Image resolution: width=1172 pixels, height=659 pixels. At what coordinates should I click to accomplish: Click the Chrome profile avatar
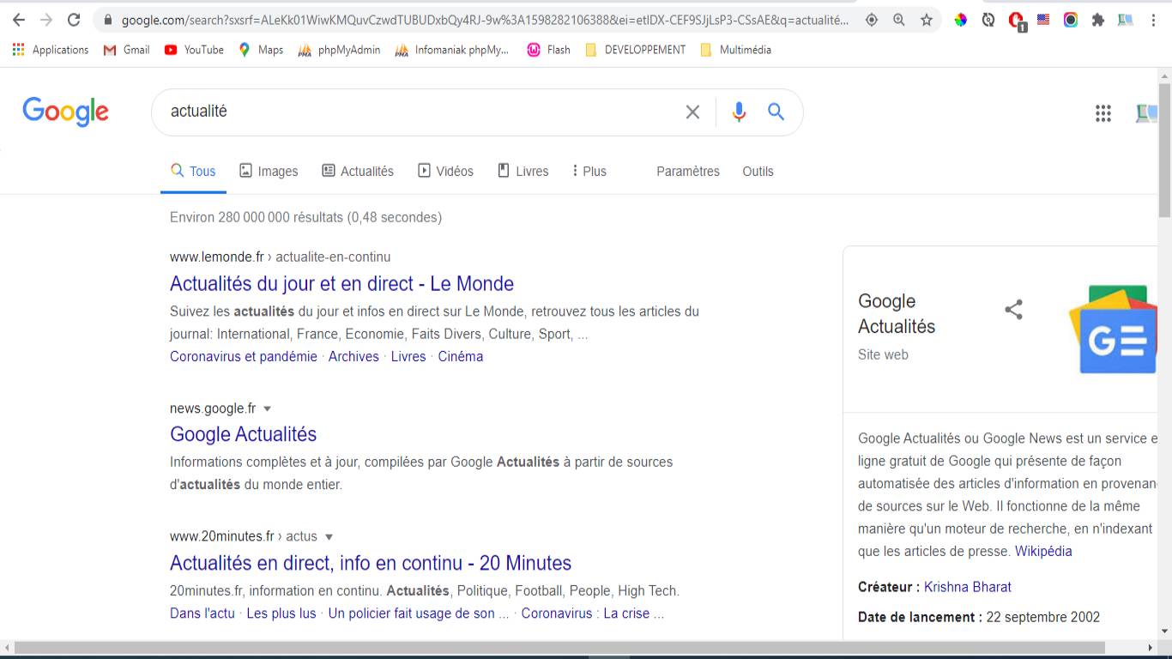click(x=1126, y=20)
